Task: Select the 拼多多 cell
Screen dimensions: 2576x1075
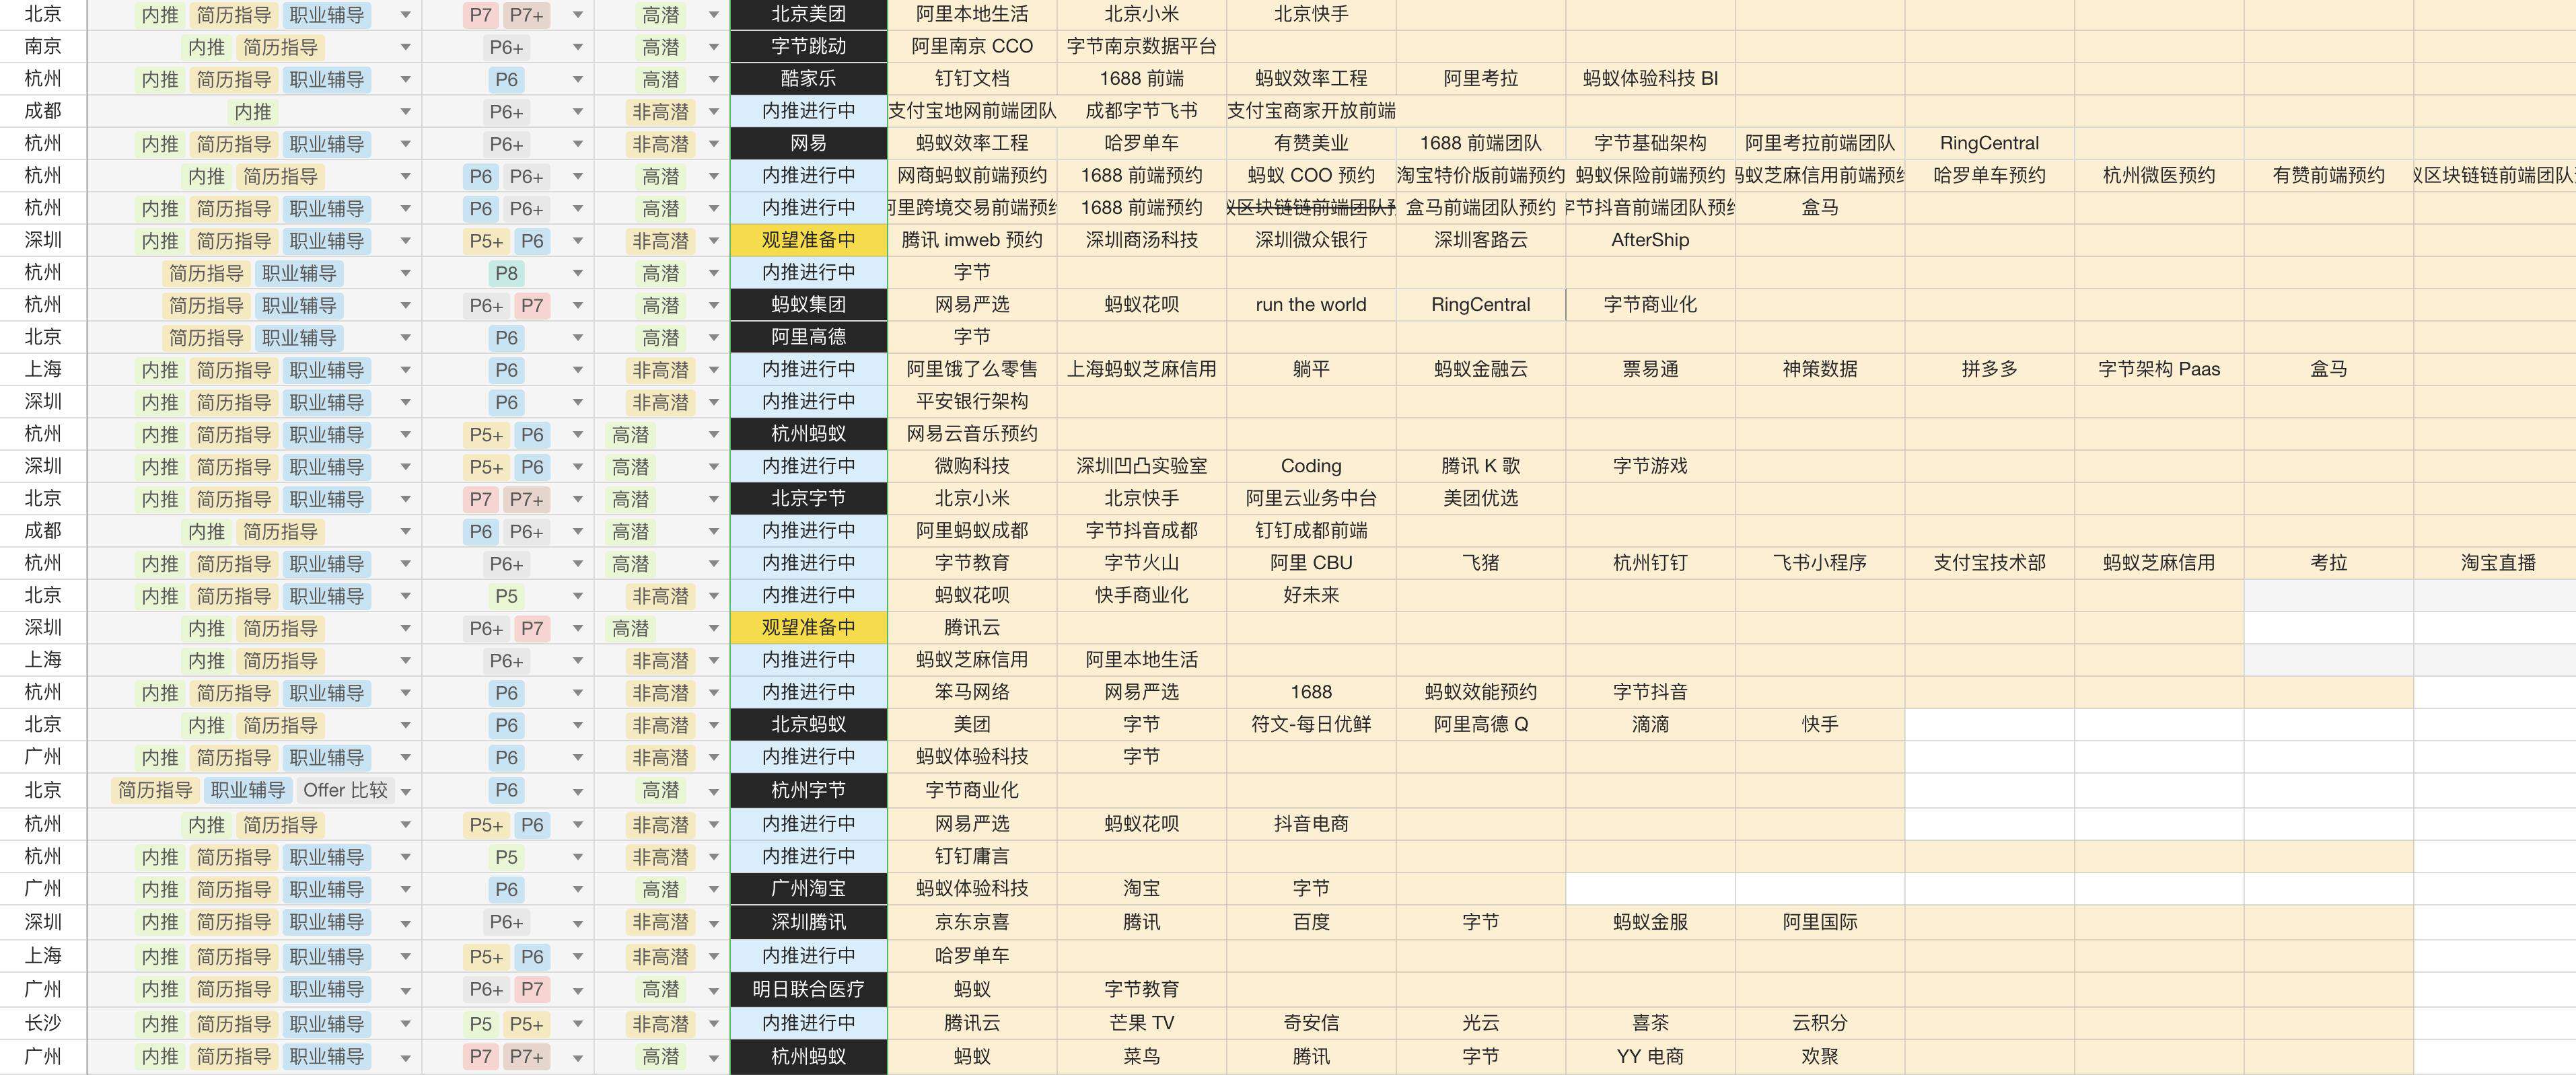Action: click(x=1989, y=369)
